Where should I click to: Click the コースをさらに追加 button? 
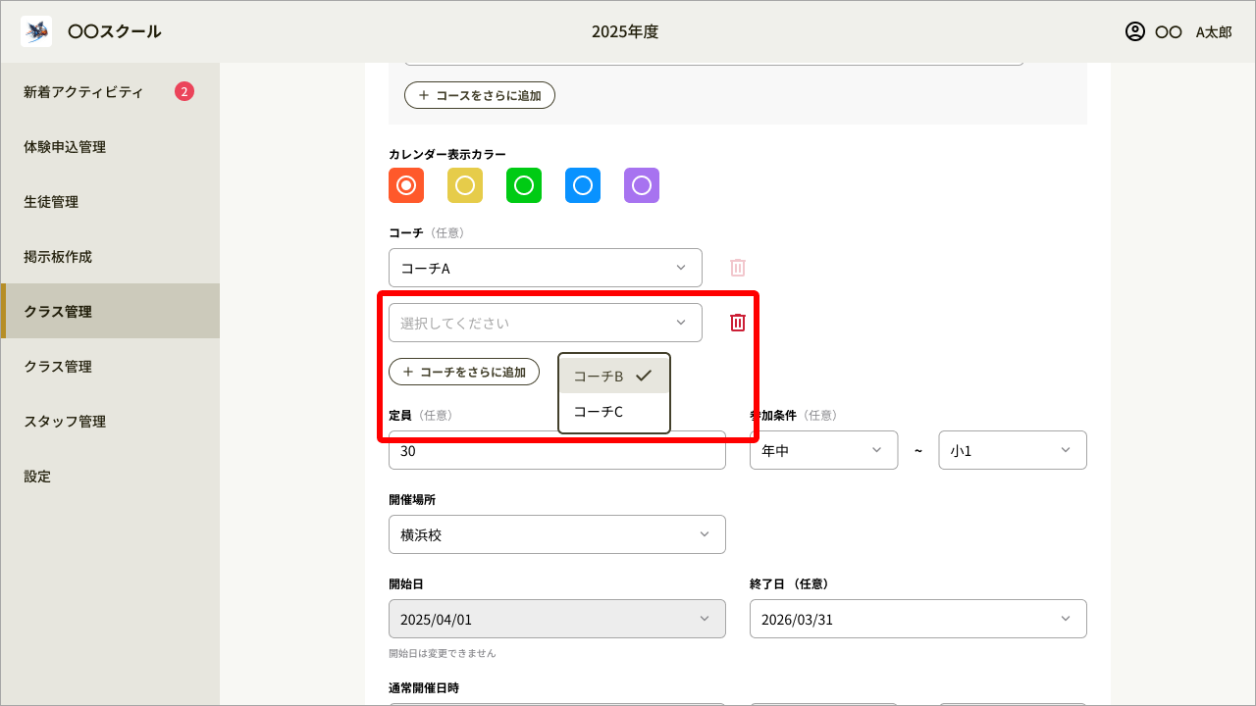480,95
